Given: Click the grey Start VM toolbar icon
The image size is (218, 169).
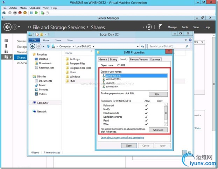Looking at the screenshot, I should coord(10,13).
